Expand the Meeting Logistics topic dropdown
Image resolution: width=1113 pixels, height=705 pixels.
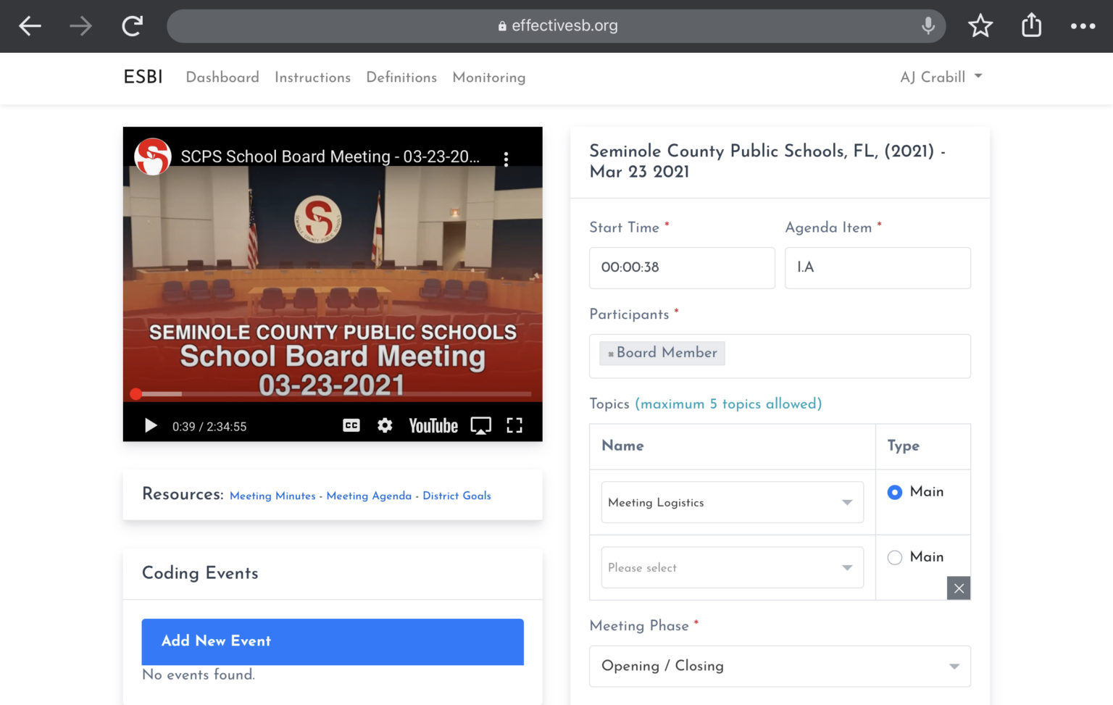732,502
